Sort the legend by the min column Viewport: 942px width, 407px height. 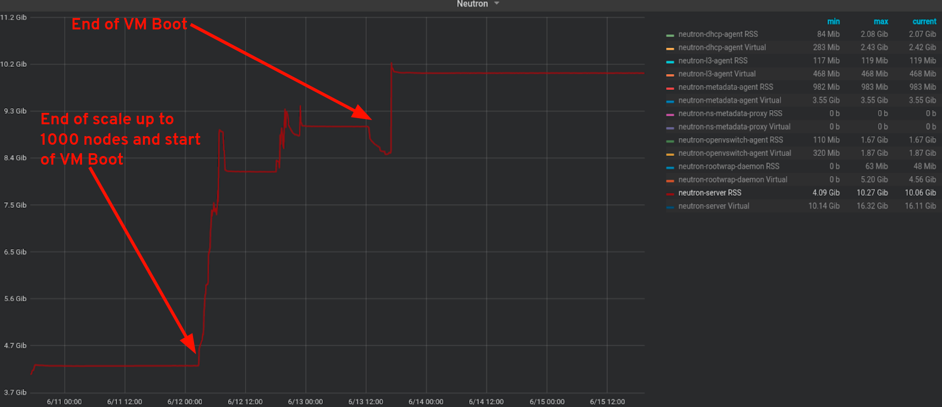point(833,21)
